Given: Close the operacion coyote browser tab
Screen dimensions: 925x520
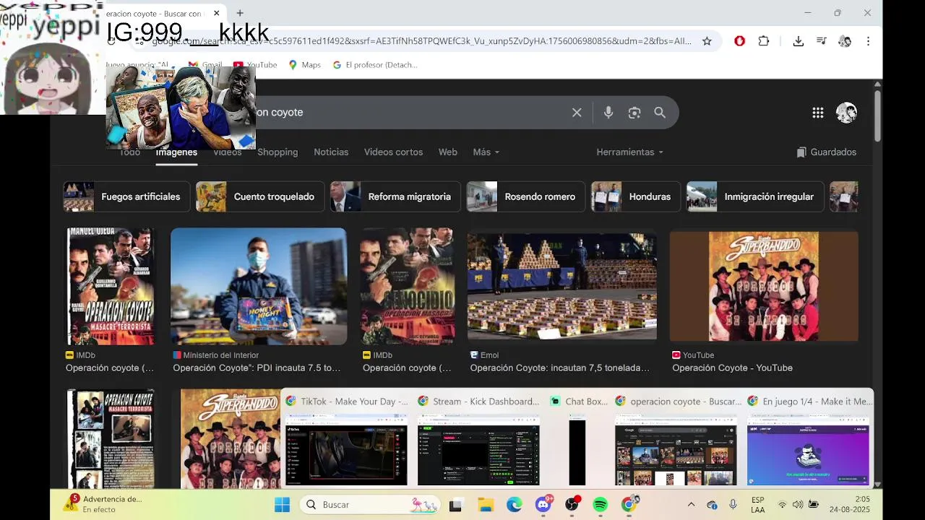Looking at the screenshot, I should tap(216, 13).
